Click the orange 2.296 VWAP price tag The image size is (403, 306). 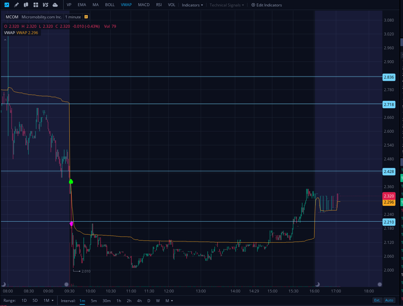click(389, 202)
